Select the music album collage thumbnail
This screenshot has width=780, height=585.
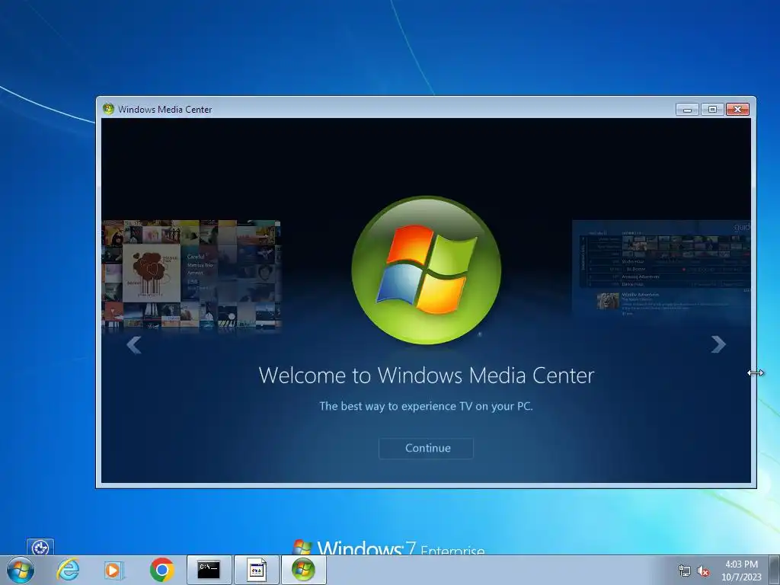coord(191,275)
